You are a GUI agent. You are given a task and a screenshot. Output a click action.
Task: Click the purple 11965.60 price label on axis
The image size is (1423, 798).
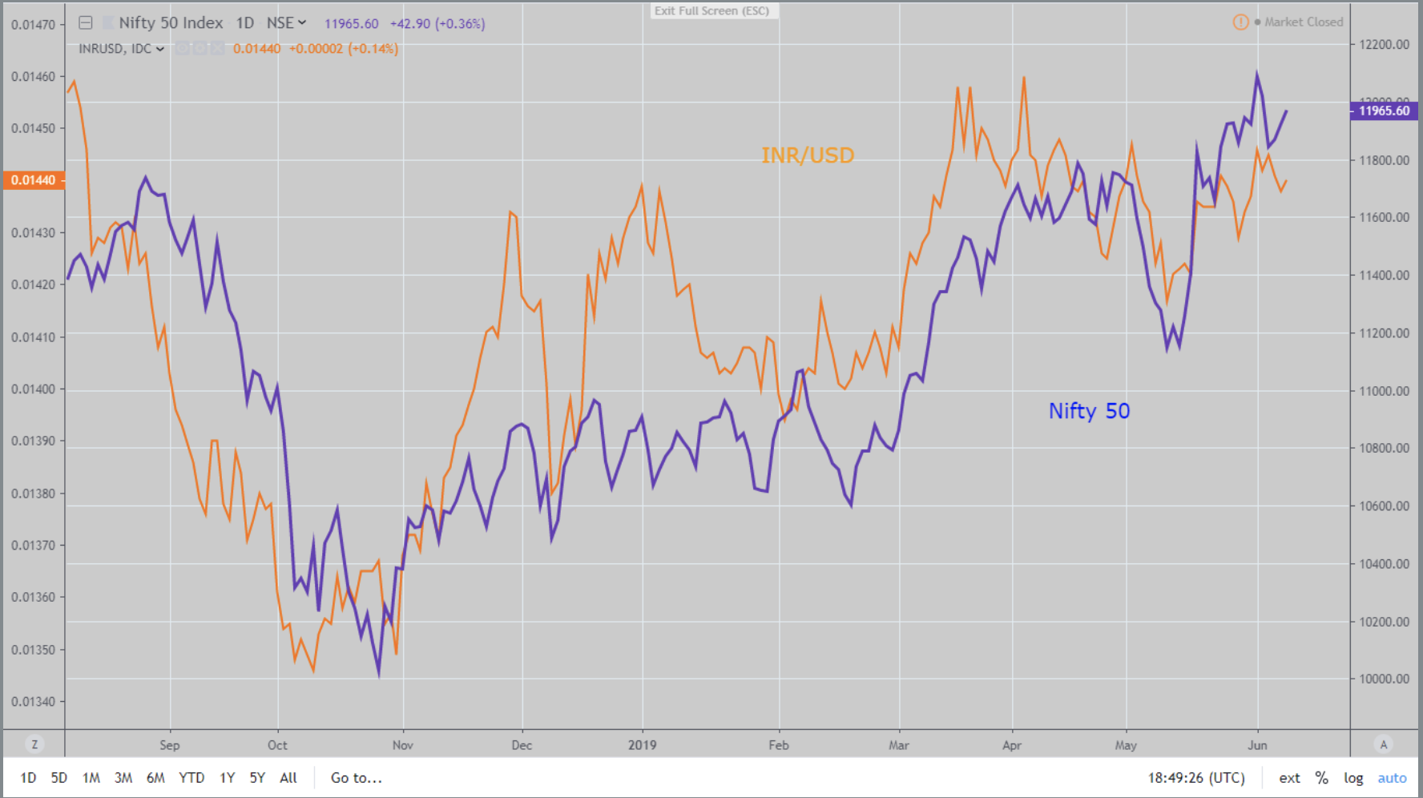pyautogui.click(x=1384, y=111)
